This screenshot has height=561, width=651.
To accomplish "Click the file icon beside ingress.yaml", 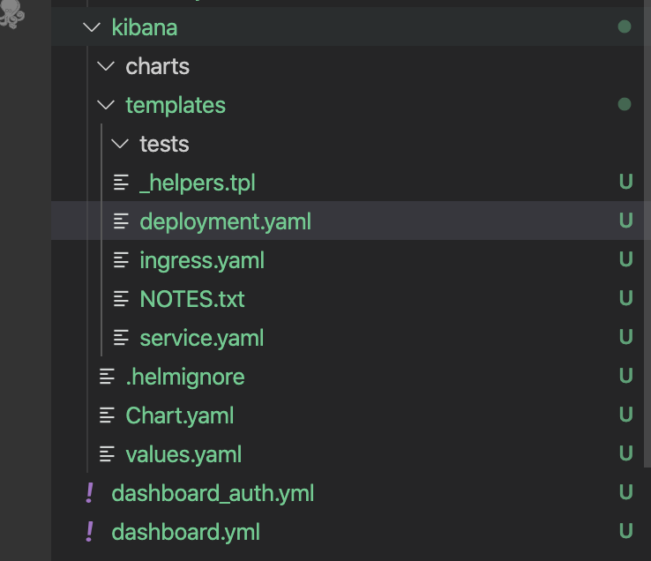I will tap(122, 260).
